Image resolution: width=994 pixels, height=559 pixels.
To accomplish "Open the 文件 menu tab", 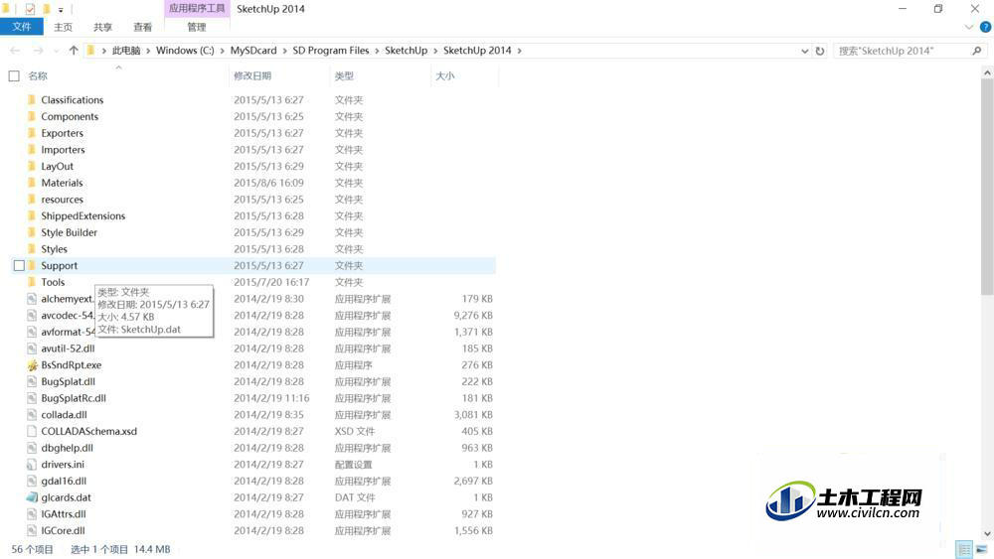I will 22,27.
